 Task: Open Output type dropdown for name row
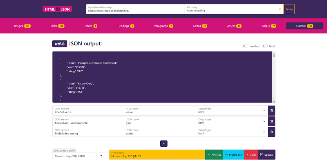pyautogui.click(x=232, y=110)
